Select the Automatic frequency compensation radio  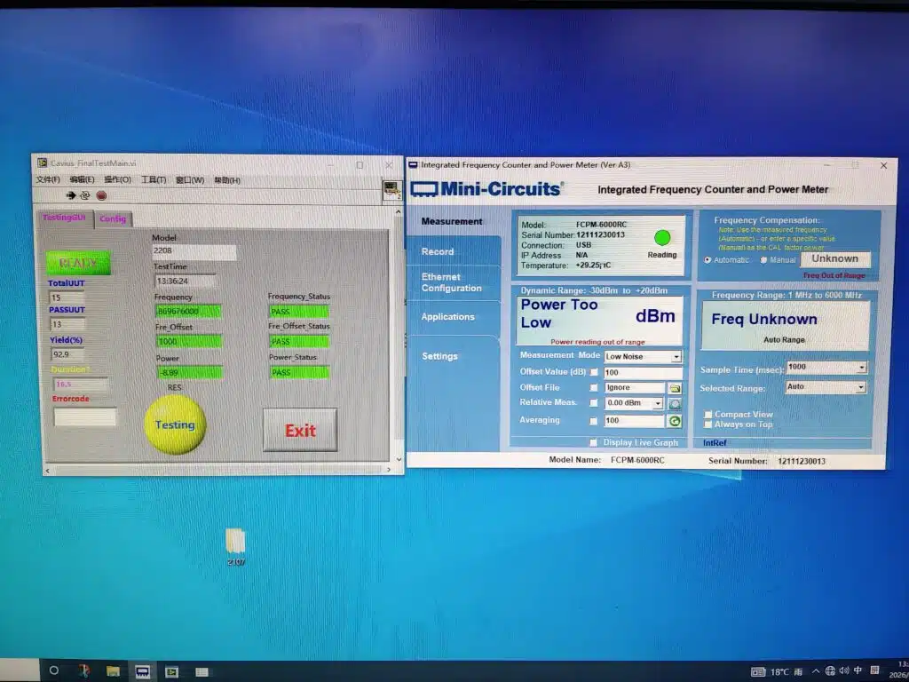point(707,260)
